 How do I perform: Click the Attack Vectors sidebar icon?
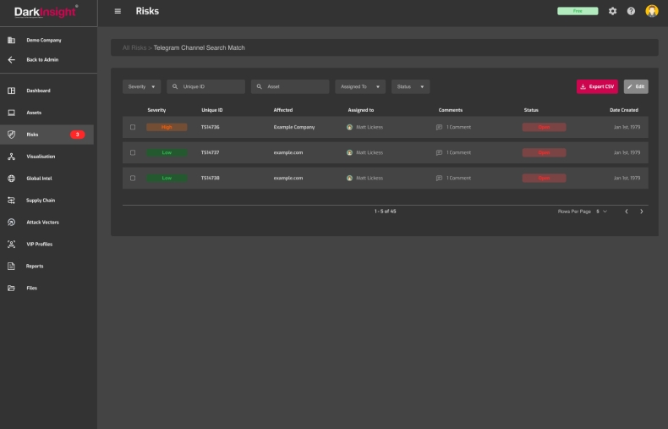pyautogui.click(x=12, y=223)
